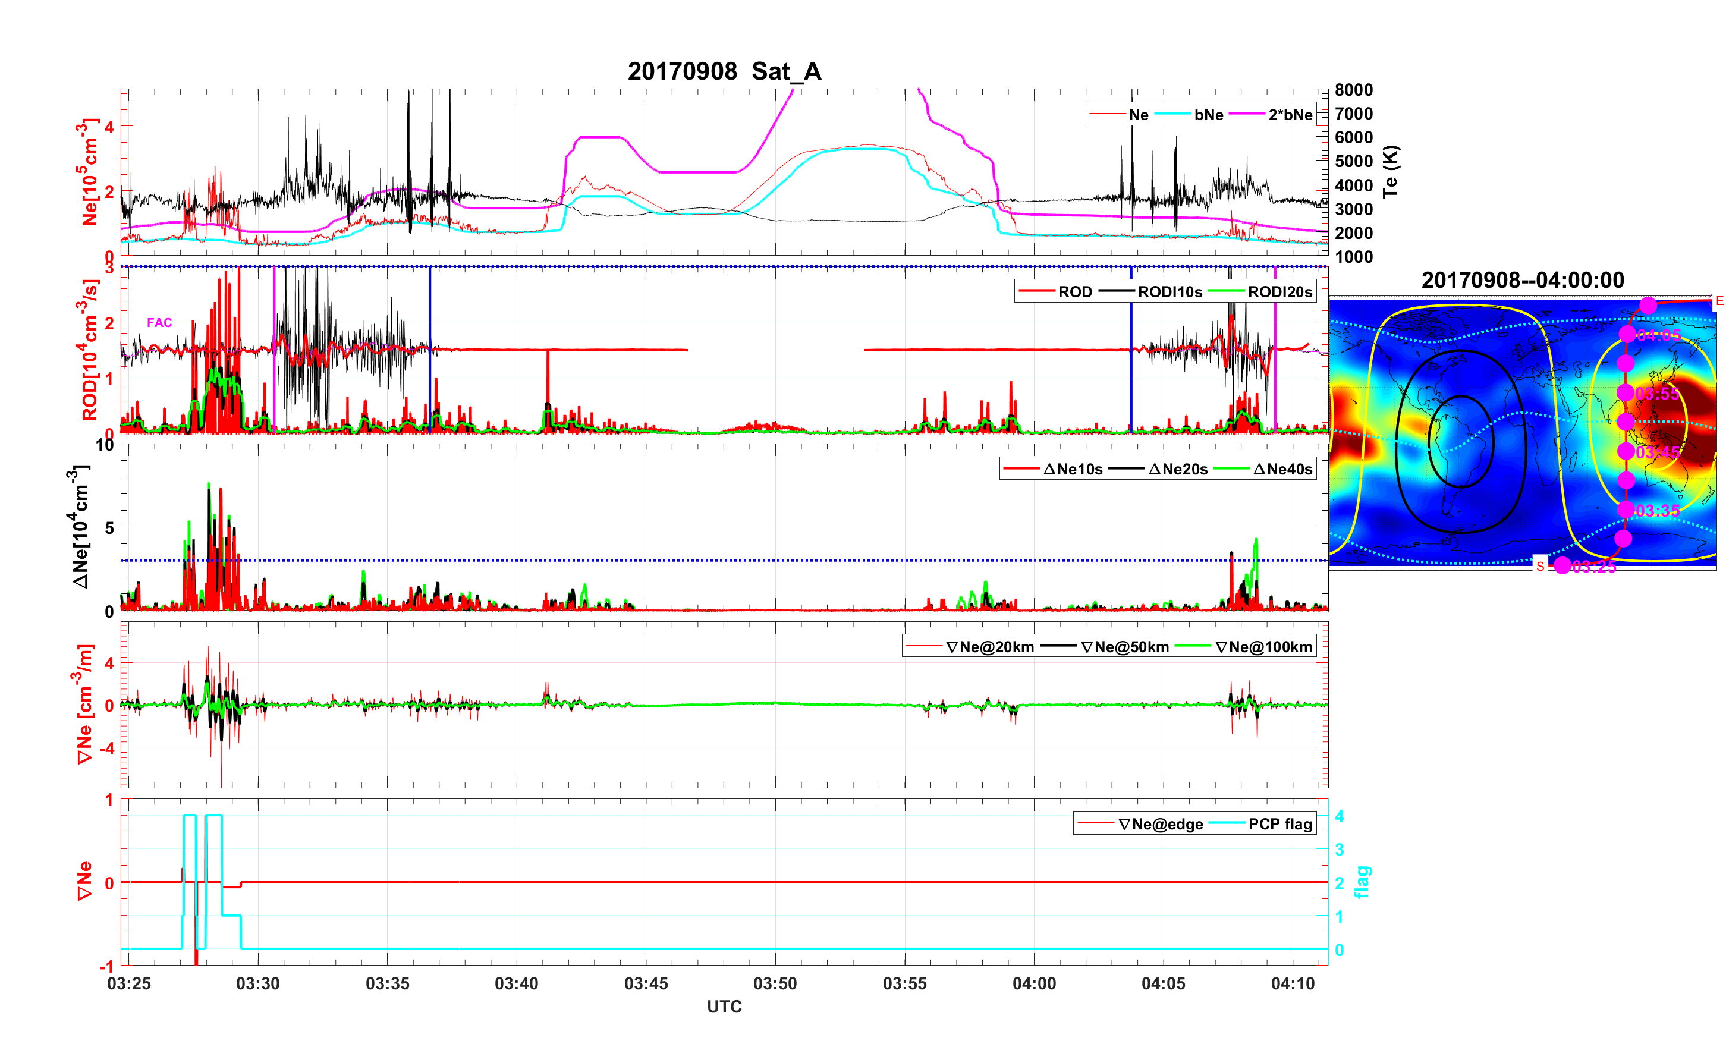Click the PCP flag legend entry

(1280, 825)
